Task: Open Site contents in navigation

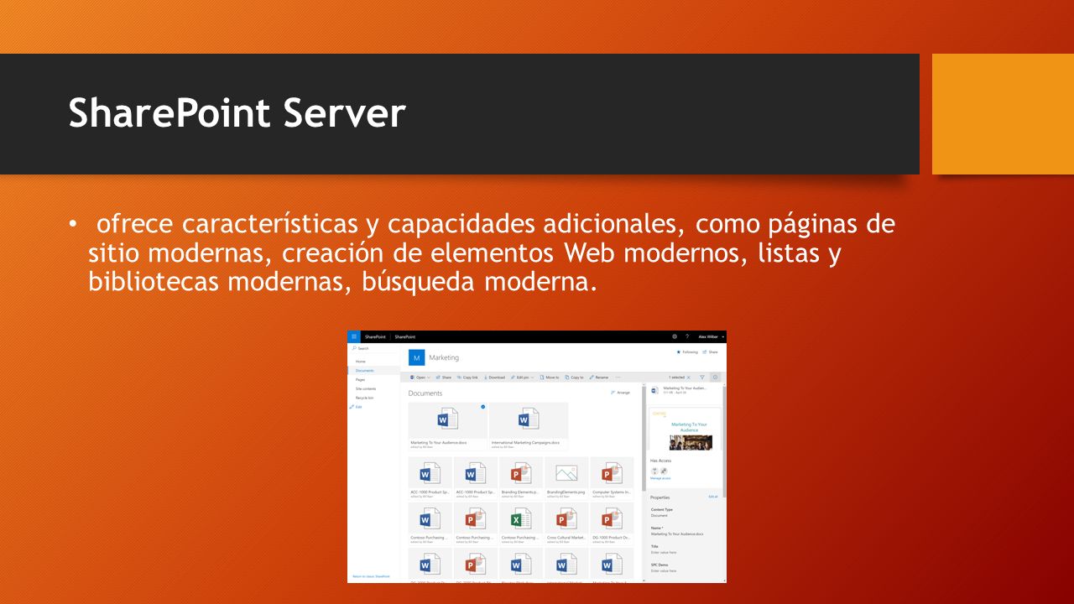Action: [x=366, y=388]
